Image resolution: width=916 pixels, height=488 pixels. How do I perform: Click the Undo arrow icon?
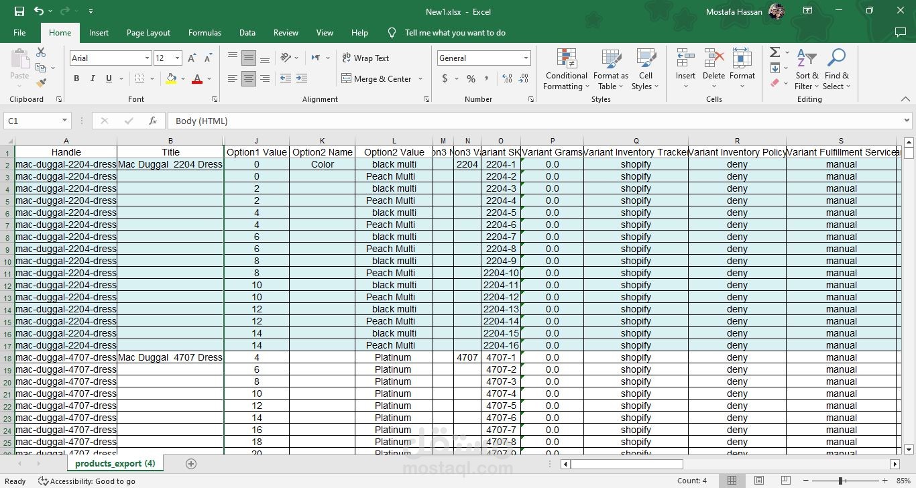[39, 11]
